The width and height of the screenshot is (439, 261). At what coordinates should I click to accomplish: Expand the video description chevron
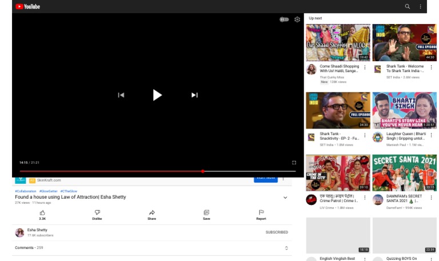[x=285, y=198]
